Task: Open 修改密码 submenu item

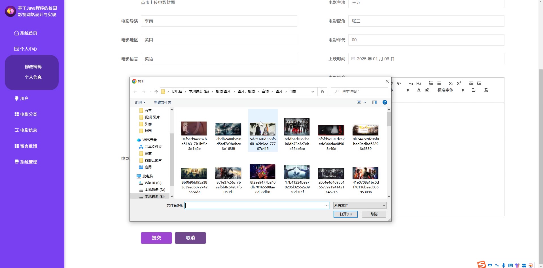Action: [33, 67]
